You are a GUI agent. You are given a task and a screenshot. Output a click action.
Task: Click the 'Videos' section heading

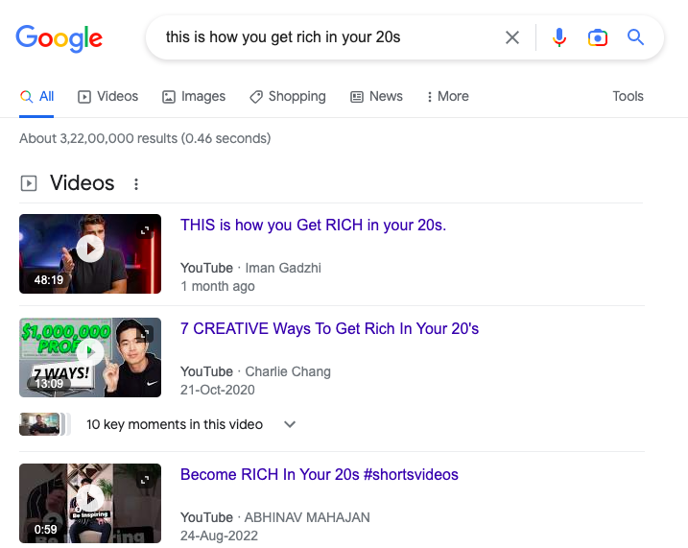[83, 183]
